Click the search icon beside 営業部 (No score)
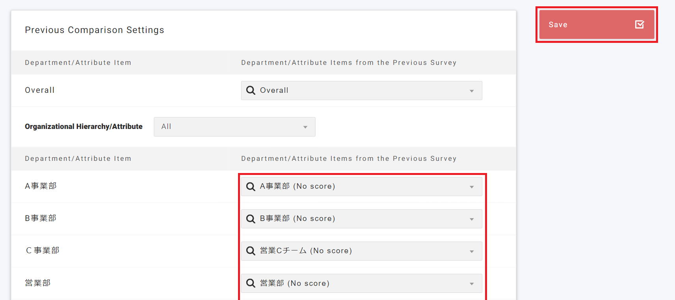675x300 pixels. coord(251,283)
